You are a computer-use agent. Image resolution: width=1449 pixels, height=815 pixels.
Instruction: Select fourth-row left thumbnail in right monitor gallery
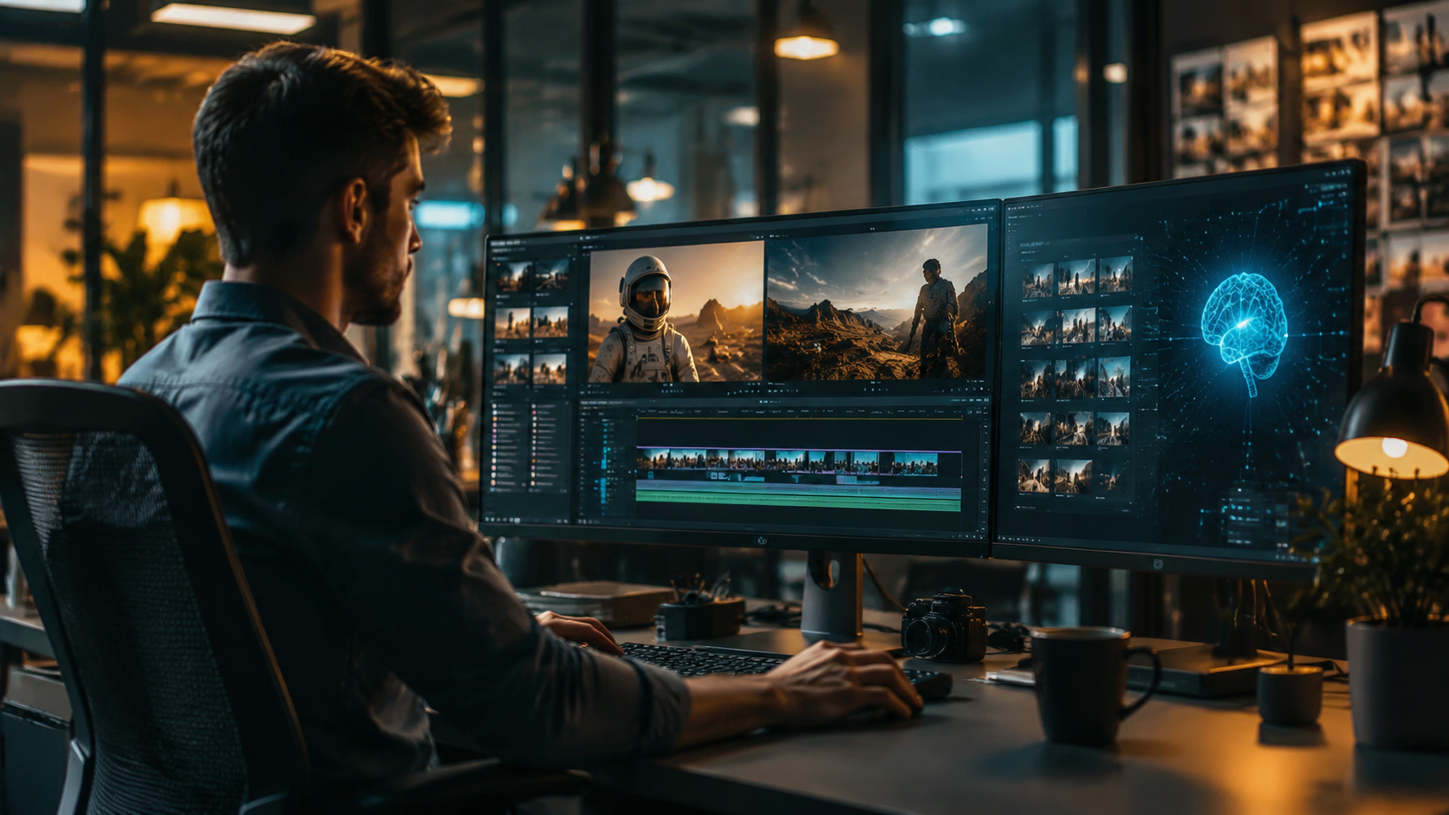click(1036, 429)
